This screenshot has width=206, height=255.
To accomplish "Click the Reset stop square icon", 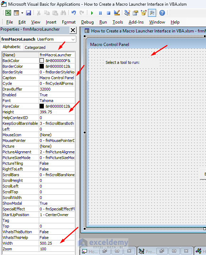I will click(x=108, y=13).
